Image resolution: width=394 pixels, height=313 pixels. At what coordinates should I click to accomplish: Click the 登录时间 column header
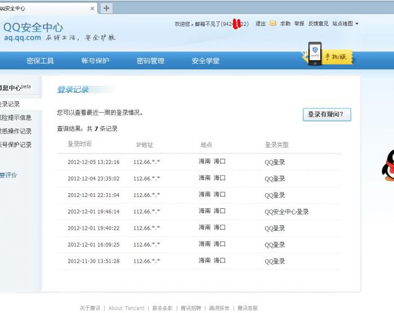[79, 144]
